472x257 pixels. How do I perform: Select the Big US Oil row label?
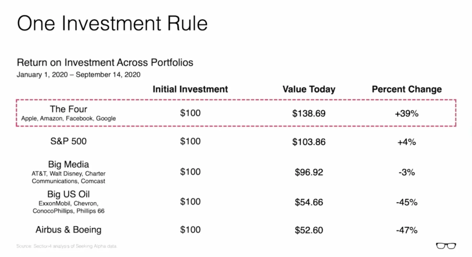68,194
